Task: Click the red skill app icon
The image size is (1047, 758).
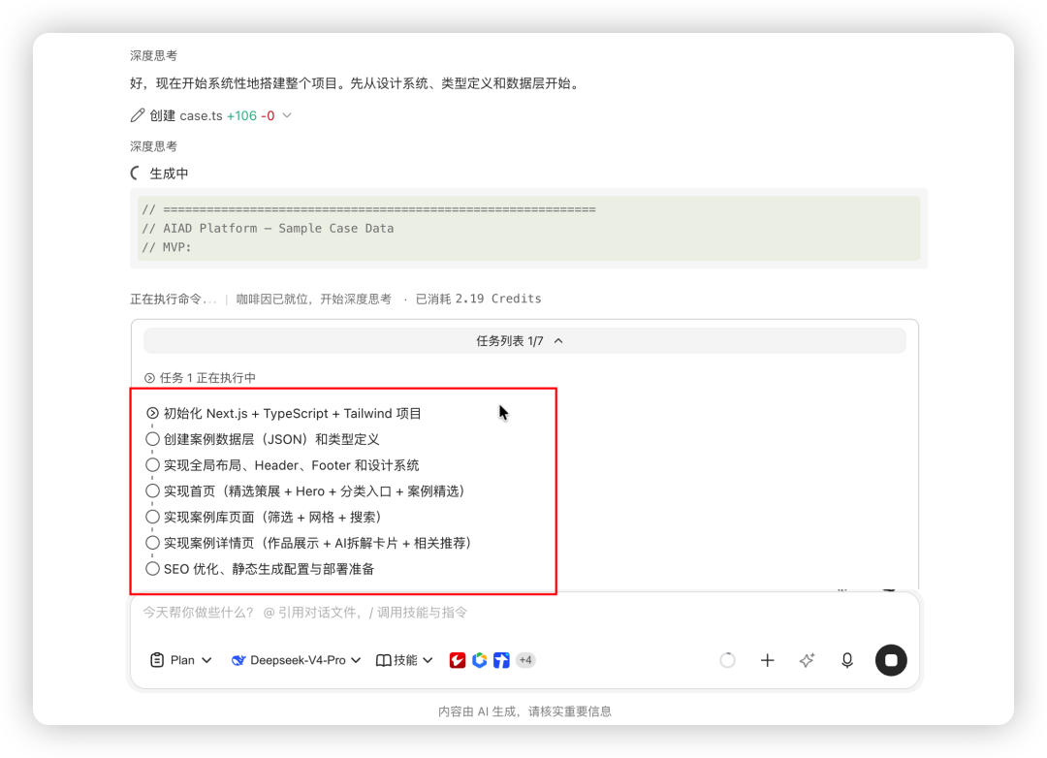Action: [458, 660]
